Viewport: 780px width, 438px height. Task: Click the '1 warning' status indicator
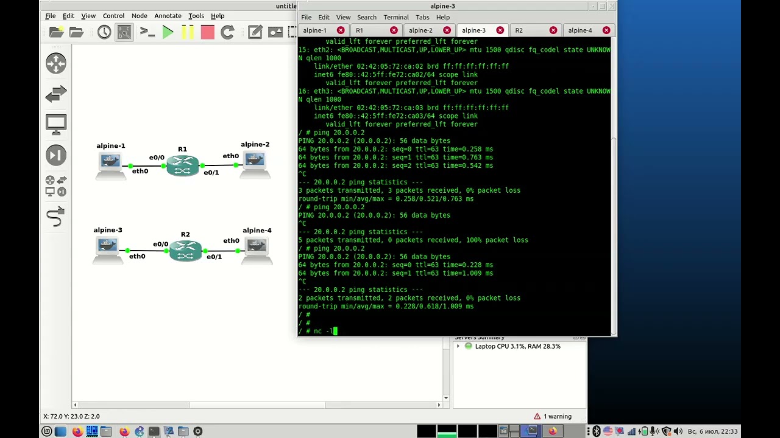pos(553,417)
